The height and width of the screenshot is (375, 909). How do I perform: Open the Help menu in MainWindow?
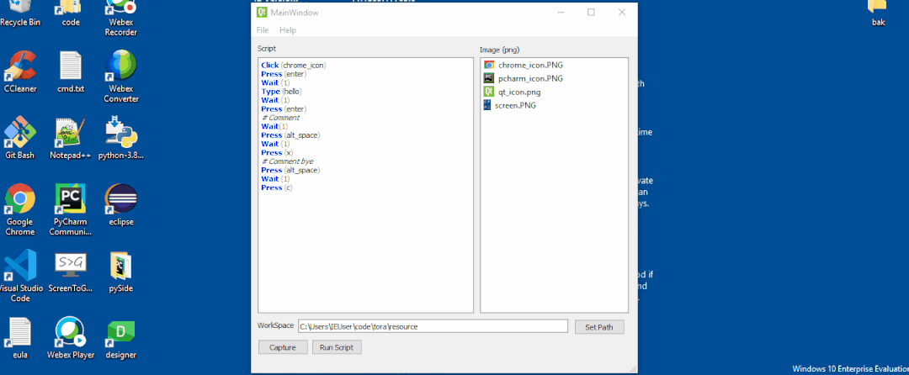pyautogui.click(x=288, y=30)
